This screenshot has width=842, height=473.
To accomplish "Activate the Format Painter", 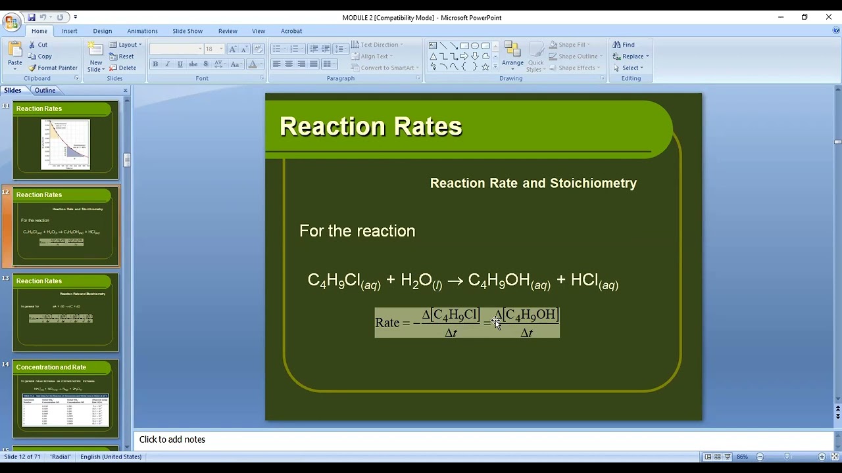I will pyautogui.click(x=53, y=68).
